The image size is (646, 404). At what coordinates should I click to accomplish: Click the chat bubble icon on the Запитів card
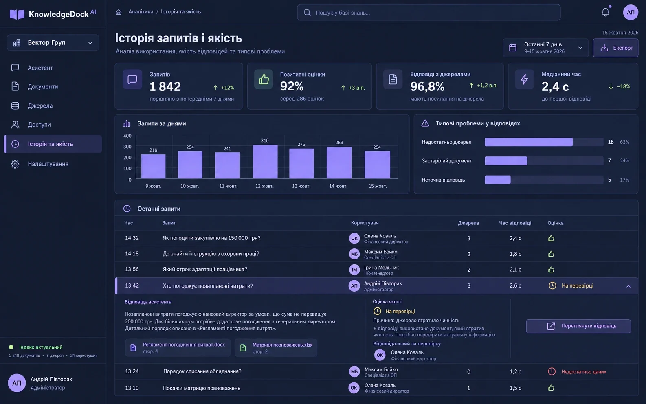[132, 79]
